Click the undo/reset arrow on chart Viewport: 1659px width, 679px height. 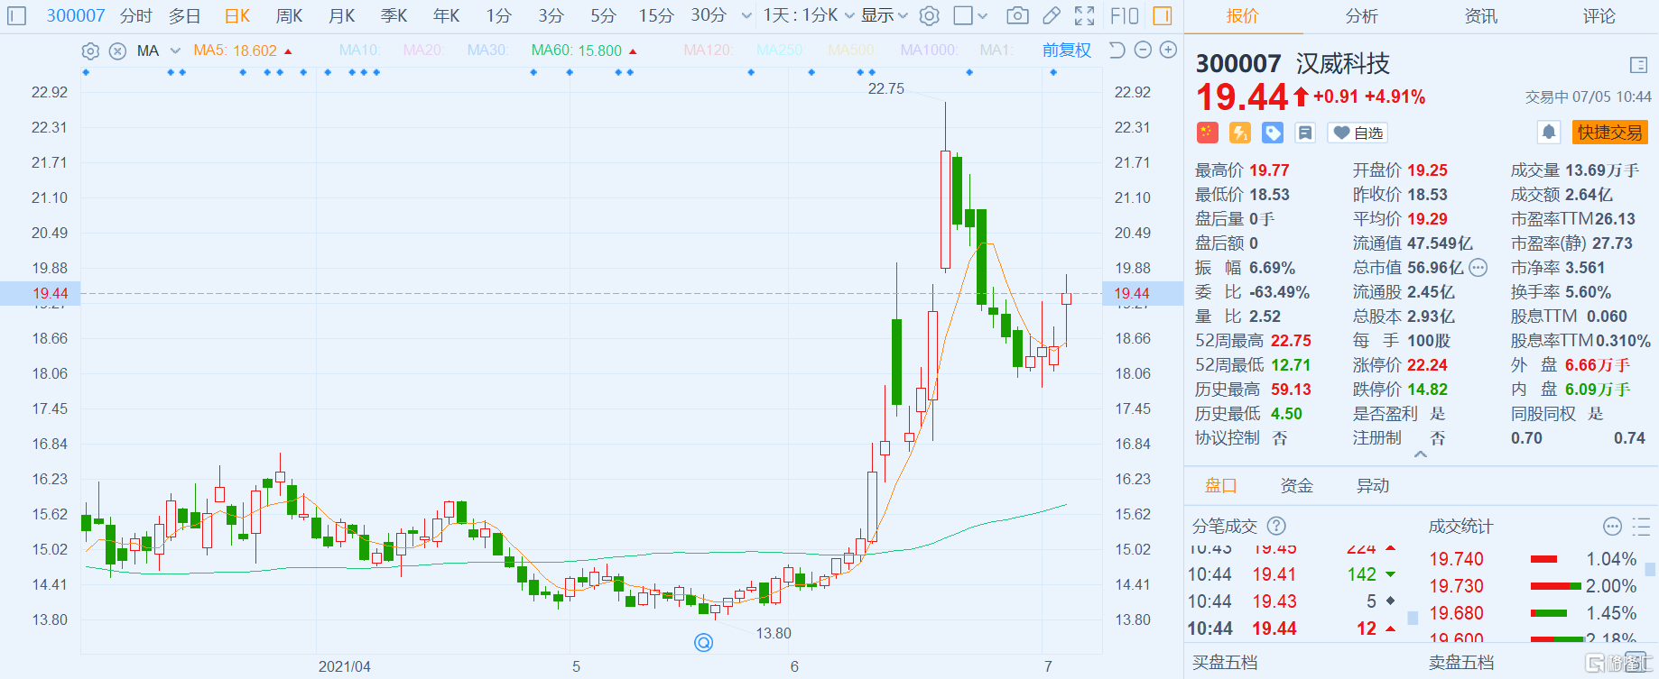[x=1117, y=50]
